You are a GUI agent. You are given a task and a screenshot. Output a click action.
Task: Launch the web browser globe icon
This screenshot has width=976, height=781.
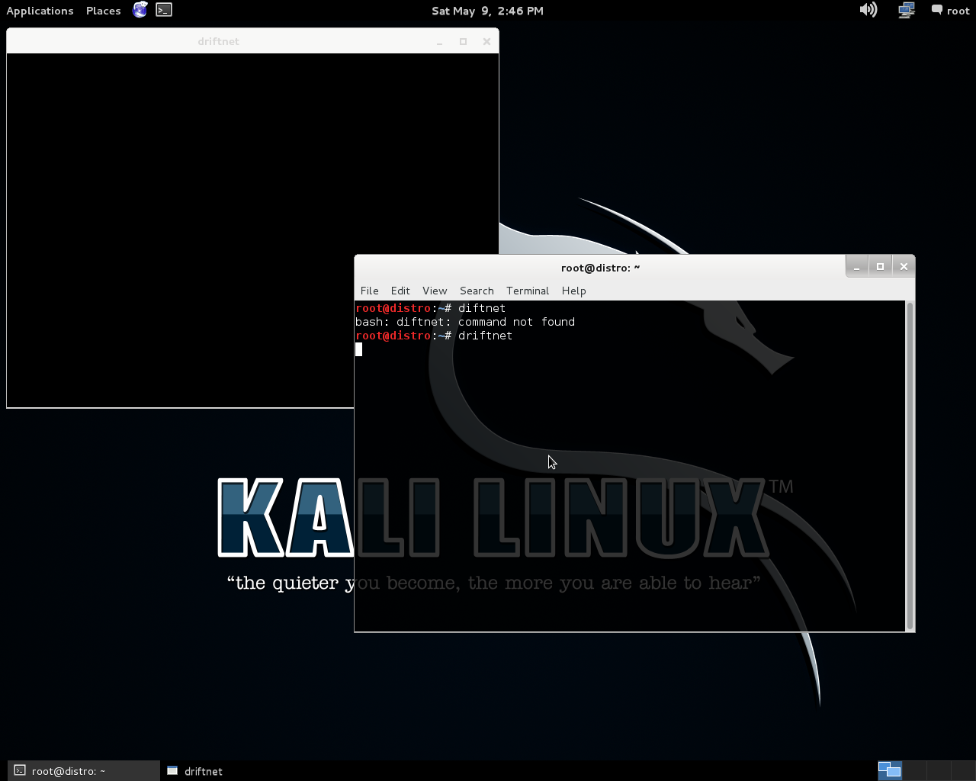pos(140,10)
